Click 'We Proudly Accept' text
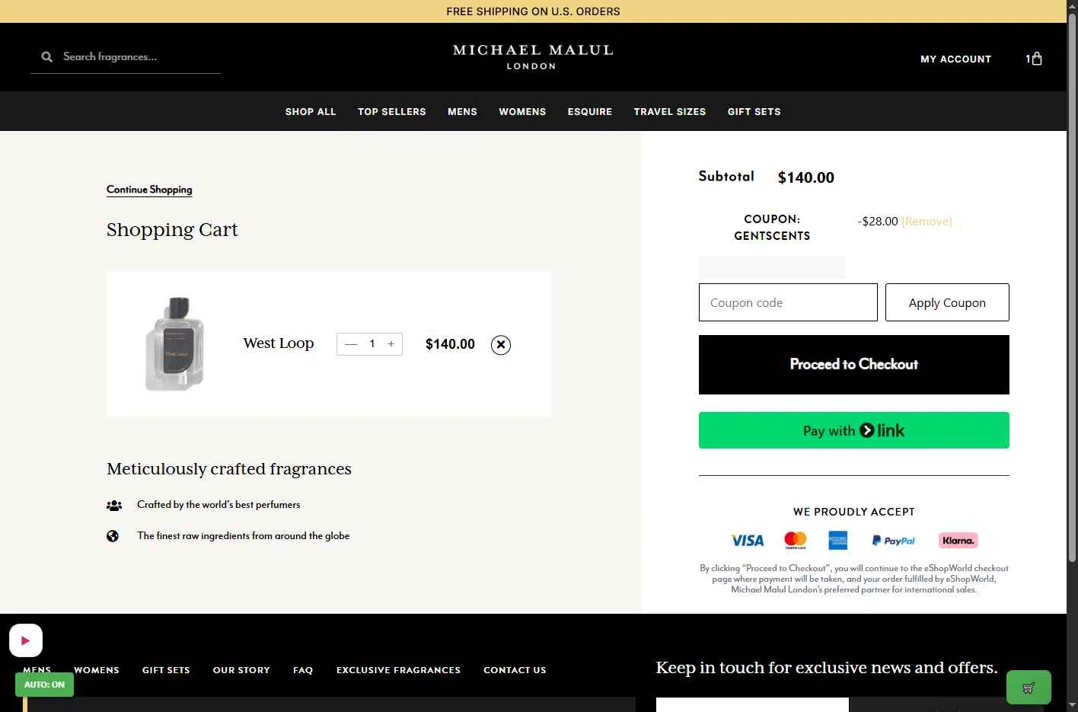This screenshot has height=712, width=1078. [854, 512]
